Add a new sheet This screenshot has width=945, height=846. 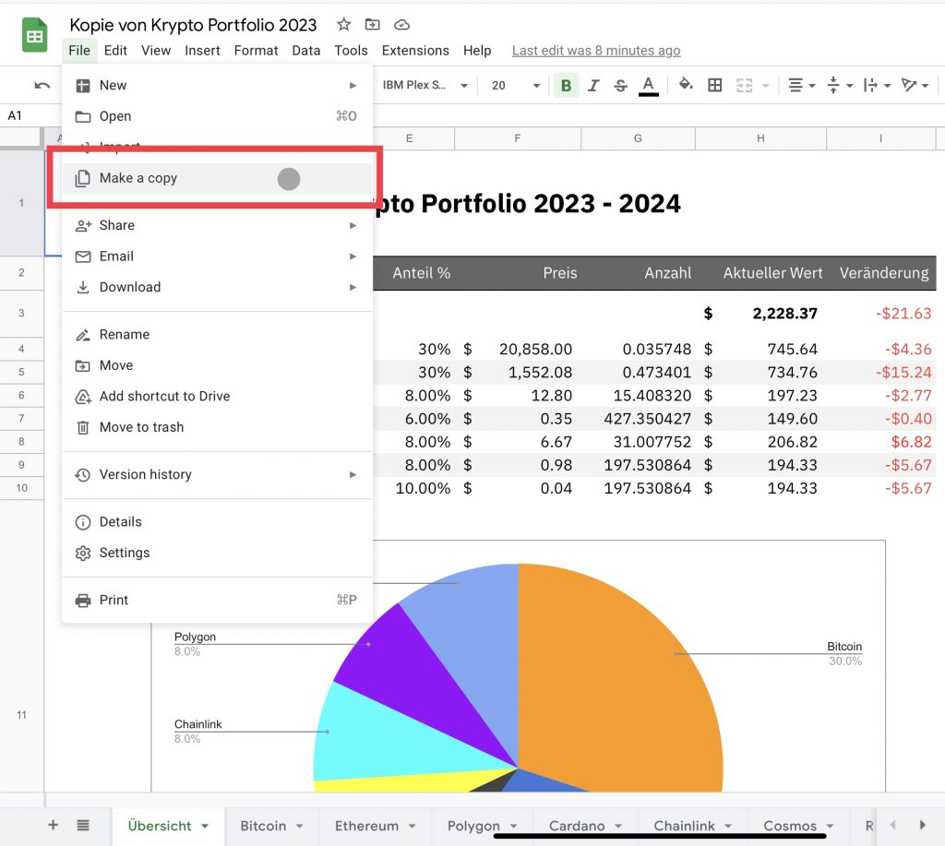(53, 825)
